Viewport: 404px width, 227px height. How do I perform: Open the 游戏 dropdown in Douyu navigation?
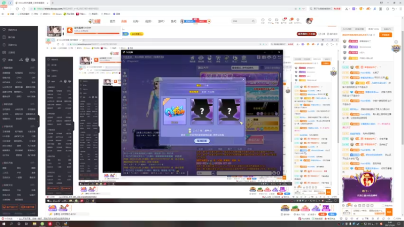161,21
